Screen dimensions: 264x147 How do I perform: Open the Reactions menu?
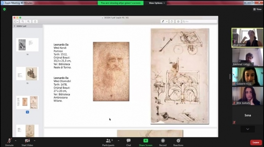tap(178, 141)
